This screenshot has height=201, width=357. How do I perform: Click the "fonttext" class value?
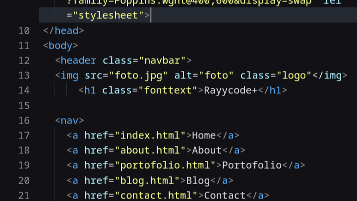[171, 90]
